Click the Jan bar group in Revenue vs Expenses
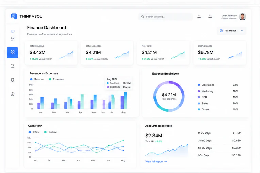 coord(40,103)
